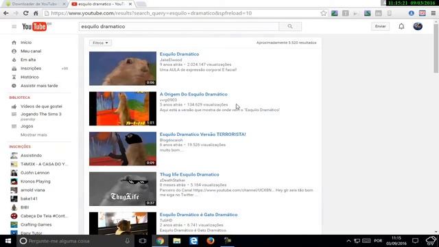Click the ThugLife video thumbnail
Screen dimensions: 439x247
(123, 189)
